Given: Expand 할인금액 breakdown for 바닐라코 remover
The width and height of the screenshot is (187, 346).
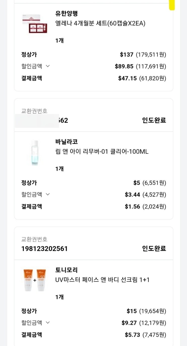Looking at the screenshot, I should 35,195.
